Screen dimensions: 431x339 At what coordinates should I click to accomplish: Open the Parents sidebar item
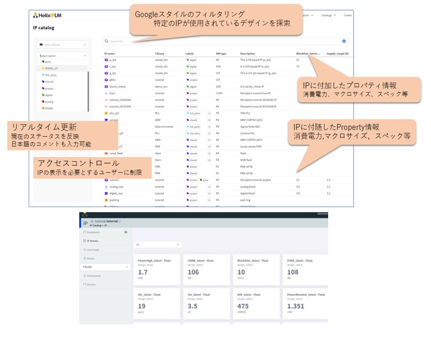click(x=105, y=285)
